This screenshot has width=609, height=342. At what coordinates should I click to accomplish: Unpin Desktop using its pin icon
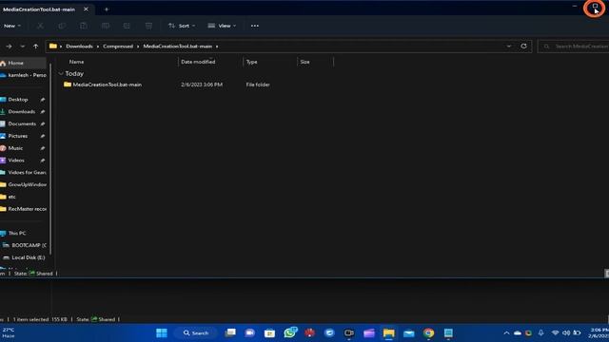[x=42, y=100]
